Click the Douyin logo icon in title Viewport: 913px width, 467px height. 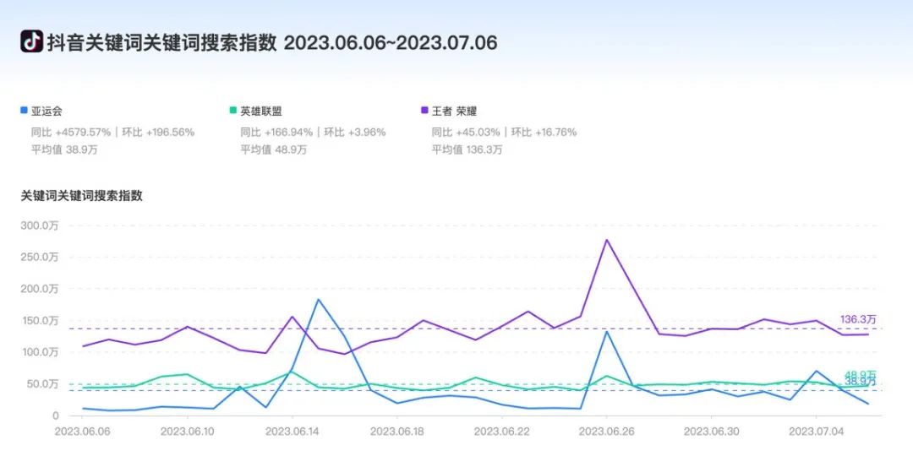(x=31, y=41)
